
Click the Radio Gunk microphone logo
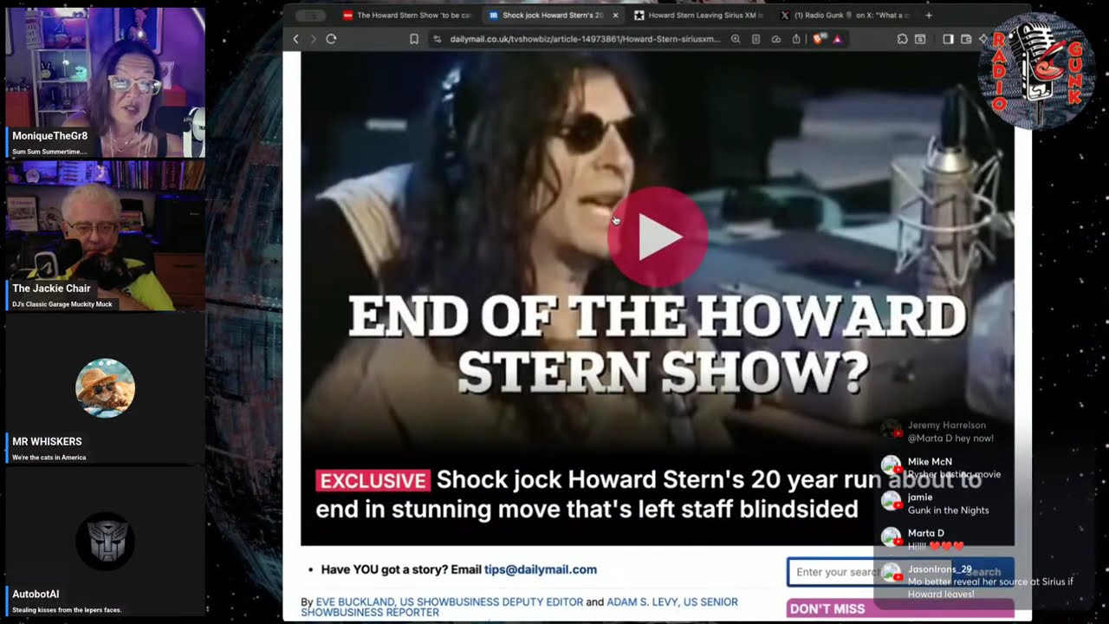click(1036, 71)
